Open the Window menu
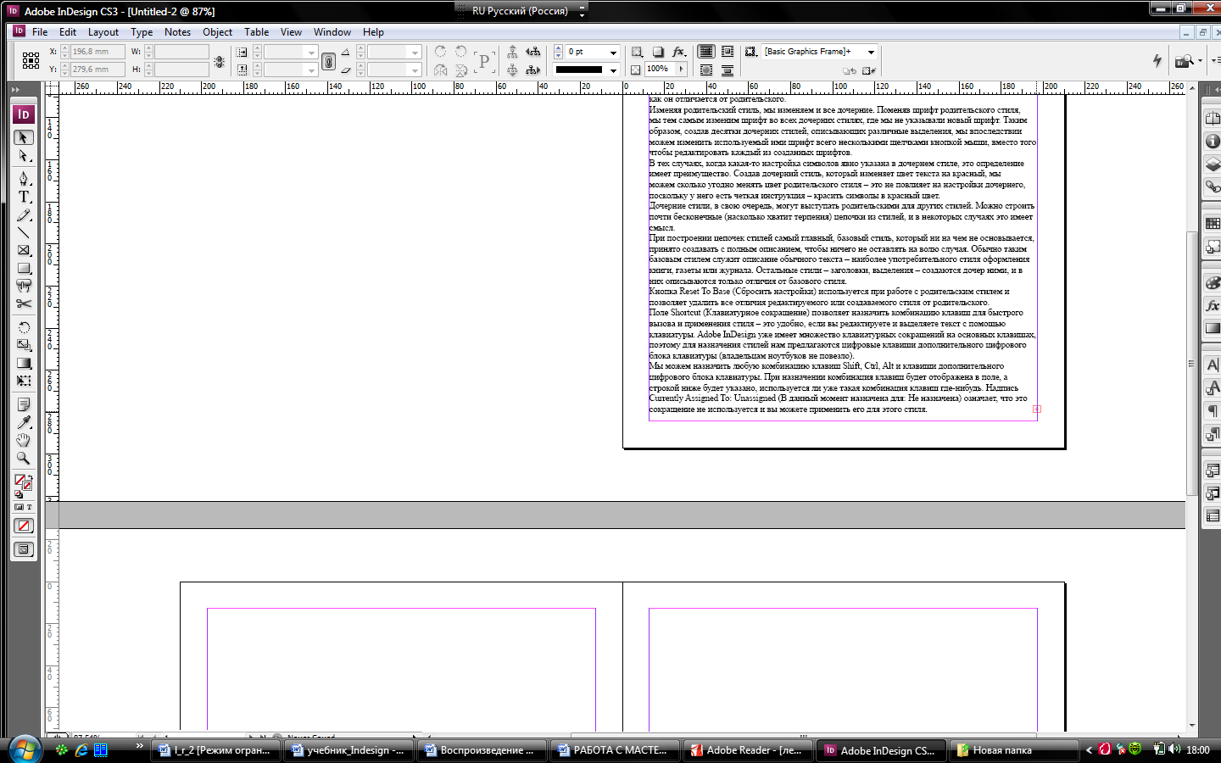The height and width of the screenshot is (763, 1221). pyautogui.click(x=332, y=32)
